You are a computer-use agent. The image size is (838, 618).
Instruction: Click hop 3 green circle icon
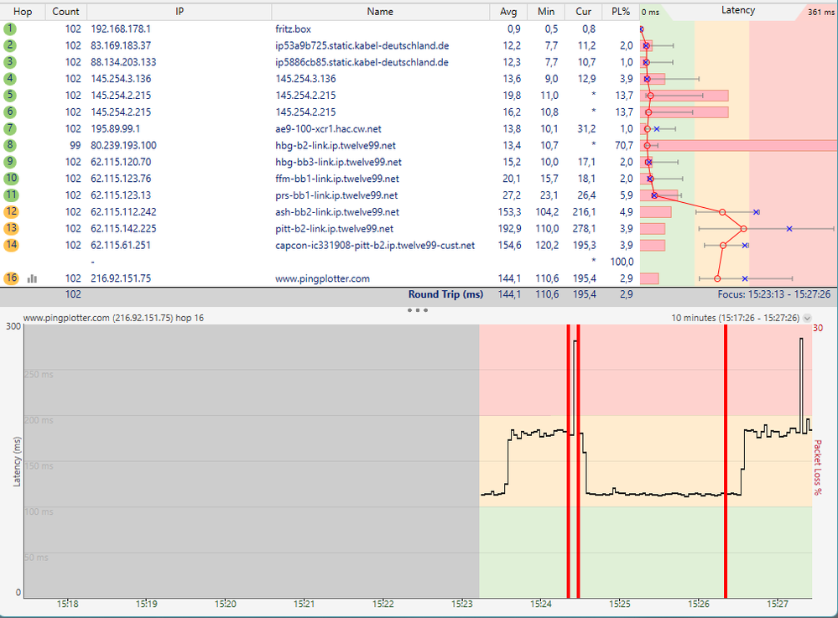[9, 62]
